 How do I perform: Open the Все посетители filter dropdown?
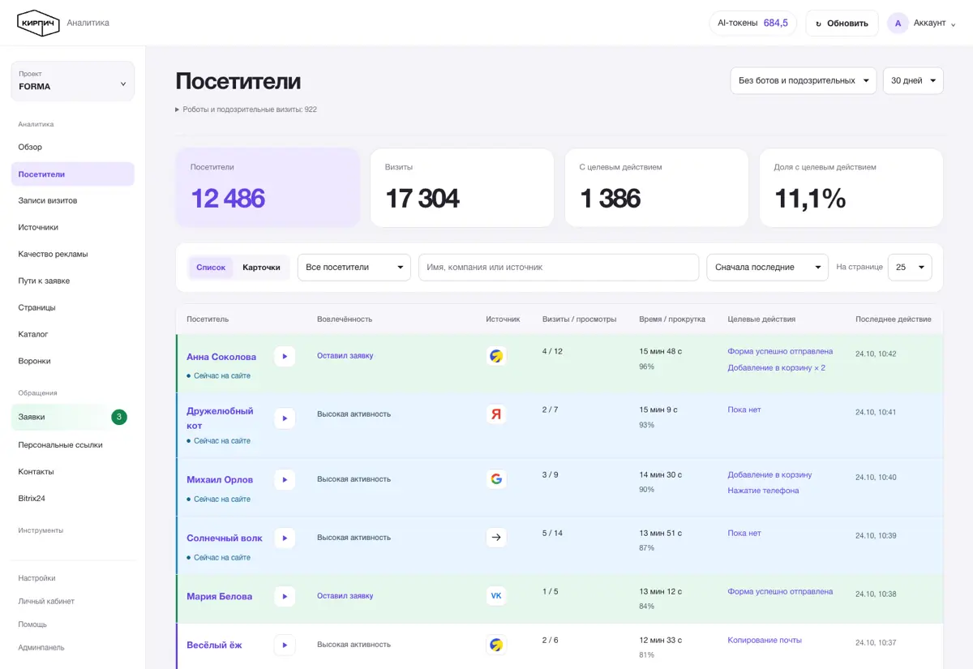tap(354, 268)
